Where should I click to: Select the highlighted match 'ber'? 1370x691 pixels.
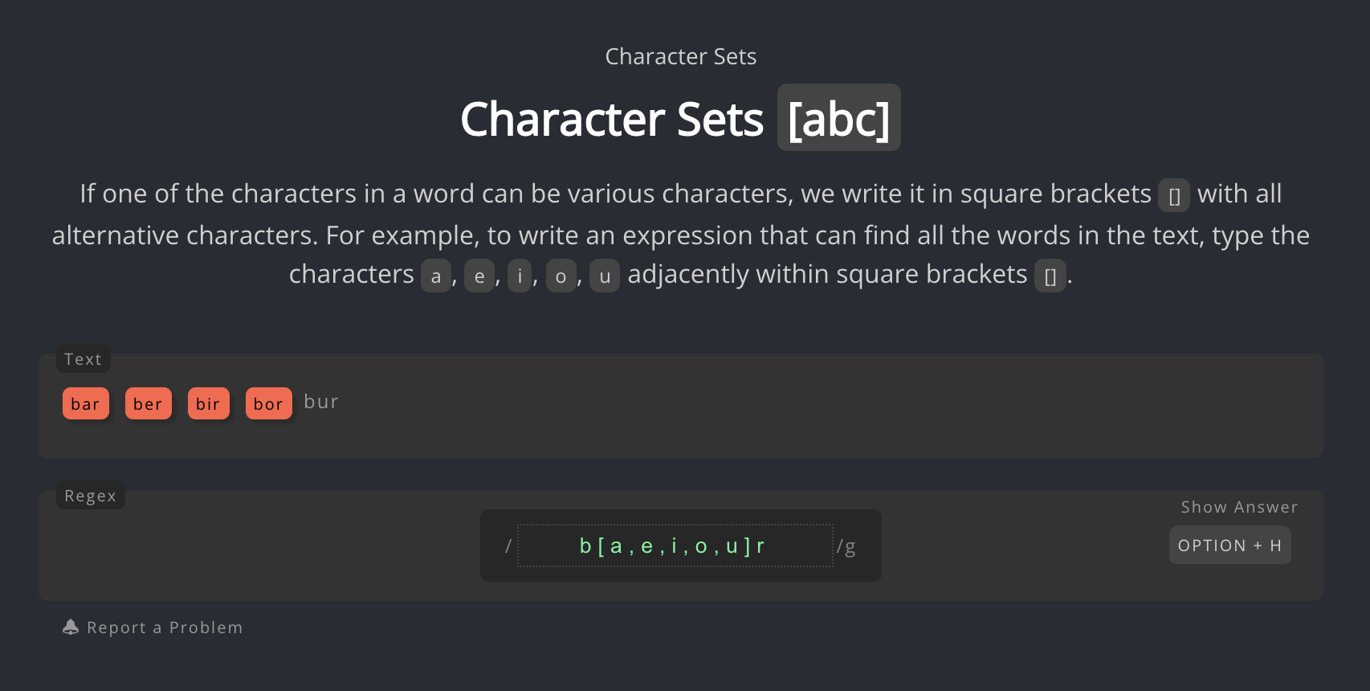click(x=148, y=403)
